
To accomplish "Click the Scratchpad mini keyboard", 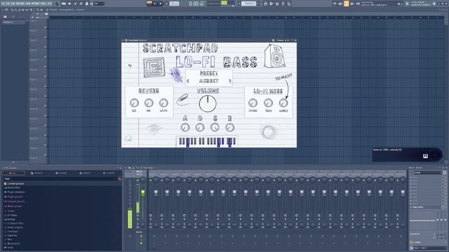I will click(x=207, y=141).
